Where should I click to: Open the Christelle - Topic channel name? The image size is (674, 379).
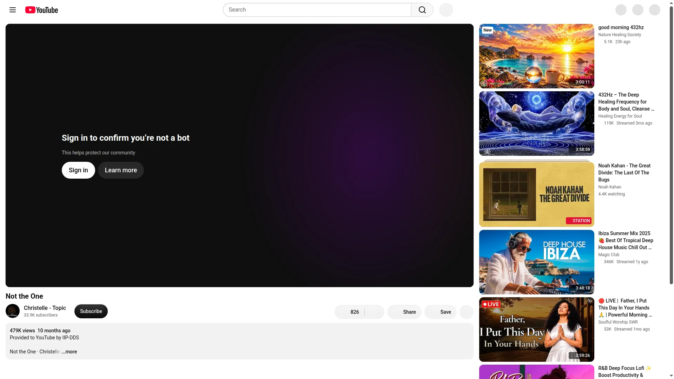45,308
